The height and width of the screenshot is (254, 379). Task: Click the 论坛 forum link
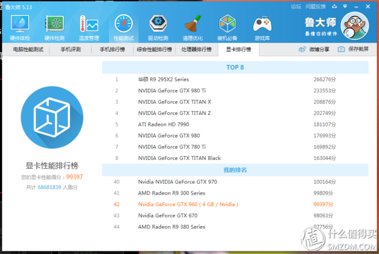click(296, 6)
